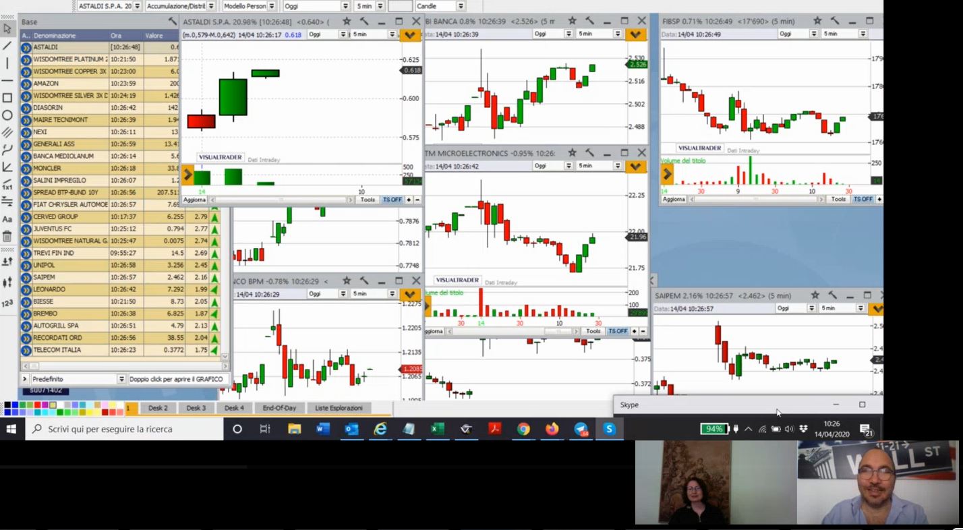Toggle TS OFF in the ASTALDI chart
This screenshot has height=530, width=963.
click(392, 200)
